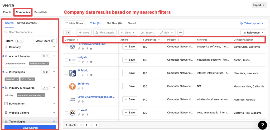Screen dimensions: 270x130
Task: Clear the # Employees filter count
Action: 45,72
